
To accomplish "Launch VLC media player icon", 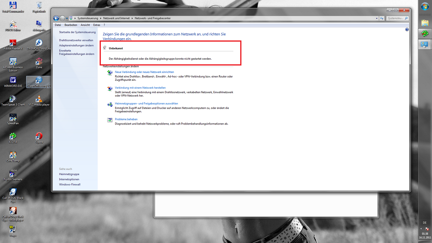I will coord(39,101).
